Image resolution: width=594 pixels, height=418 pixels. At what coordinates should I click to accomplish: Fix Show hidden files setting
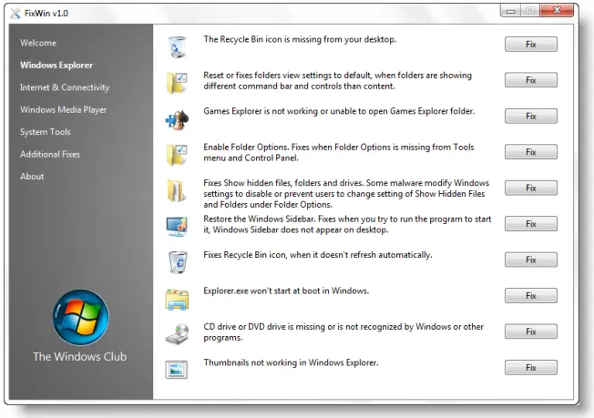coord(531,188)
